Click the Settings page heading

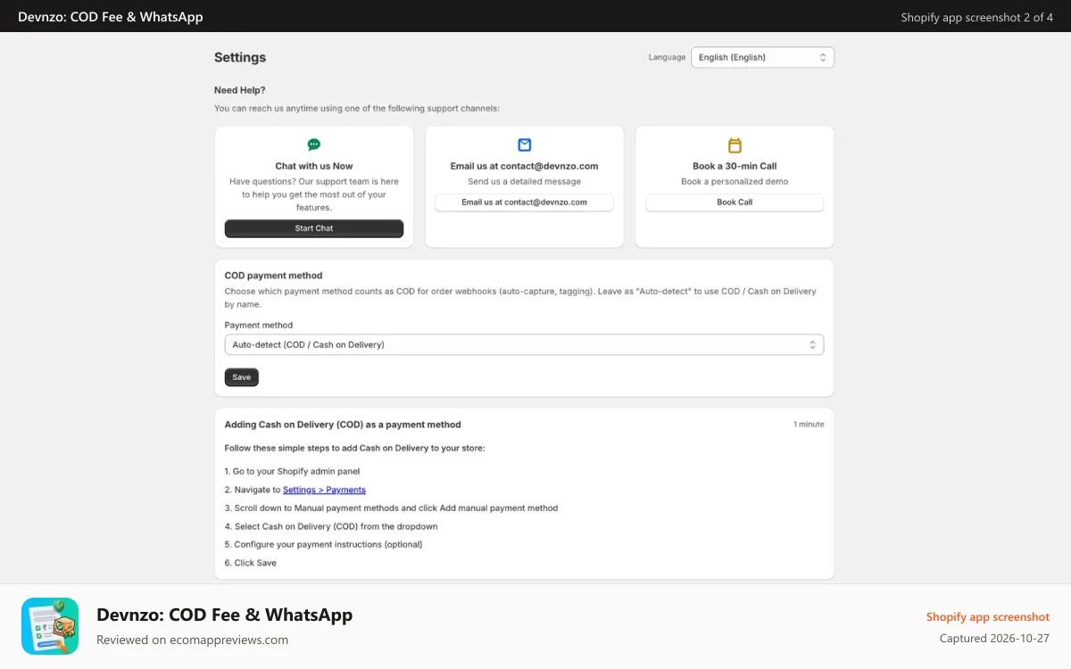pyautogui.click(x=240, y=57)
